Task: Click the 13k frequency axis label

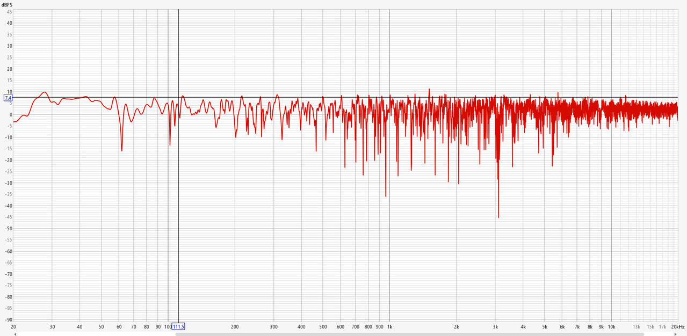Action: (x=637, y=326)
